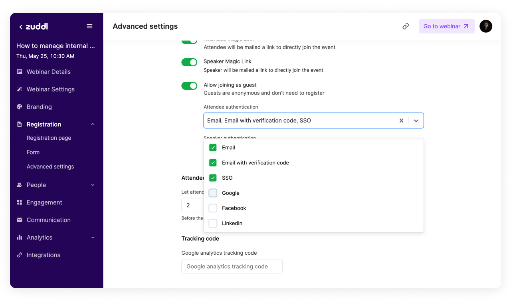The width and height of the screenshot is (511, 301).
Task: Select Form under Registration
Action: (33, 152)
